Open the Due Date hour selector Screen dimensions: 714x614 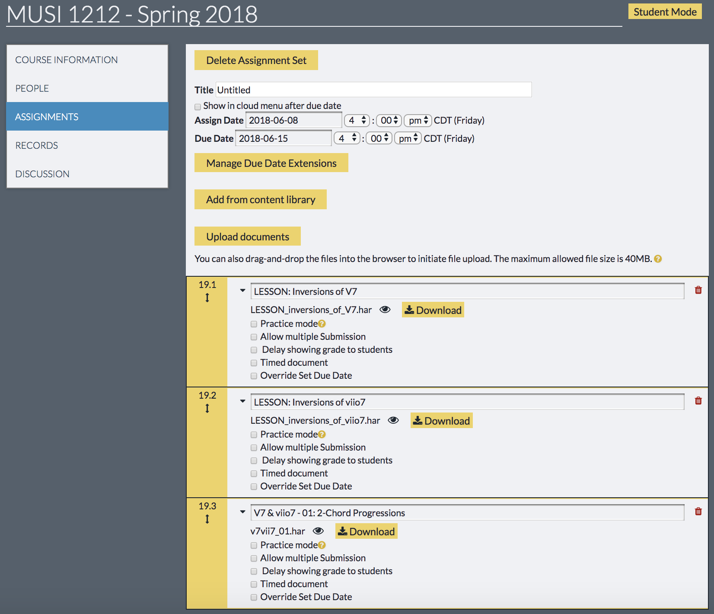(347, 138)
